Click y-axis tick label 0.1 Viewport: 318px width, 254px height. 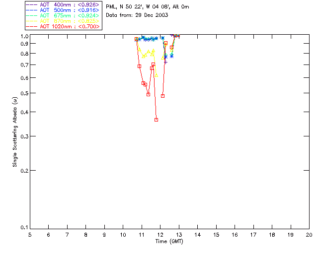click(24, 228)
